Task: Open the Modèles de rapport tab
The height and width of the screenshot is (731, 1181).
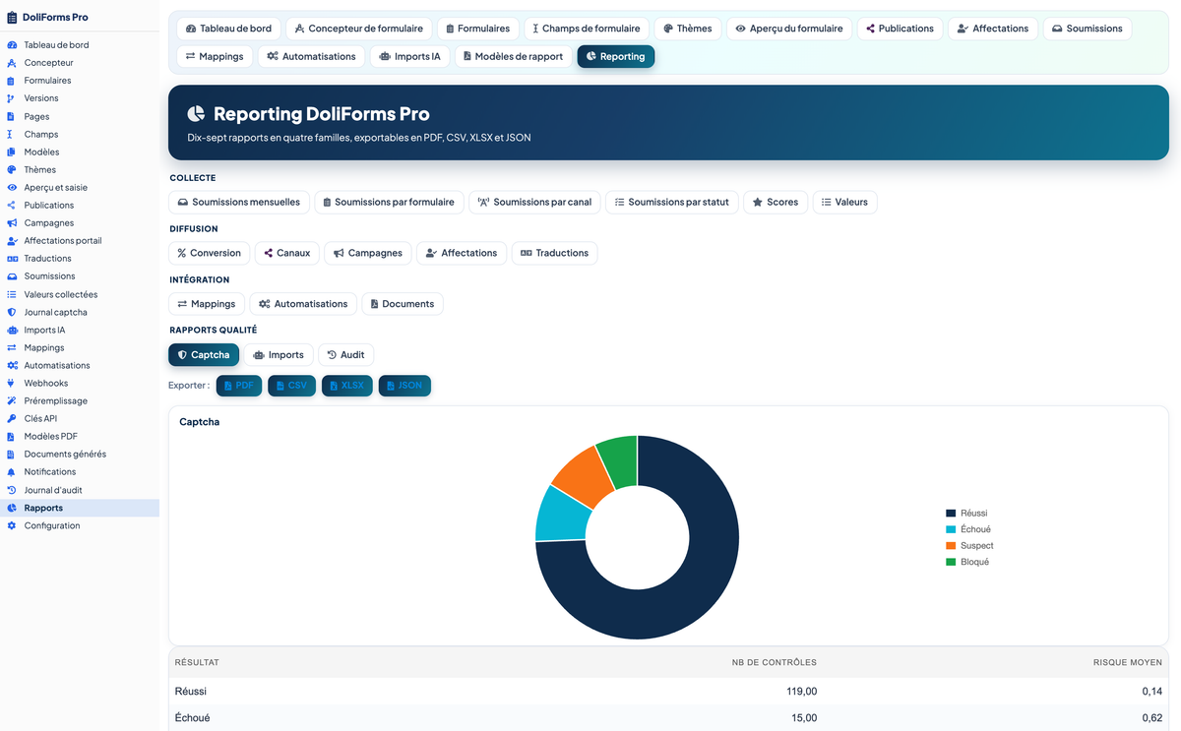Action: point(514,56)
